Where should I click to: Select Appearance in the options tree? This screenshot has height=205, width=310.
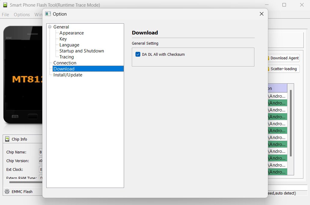tap(71, 33)
